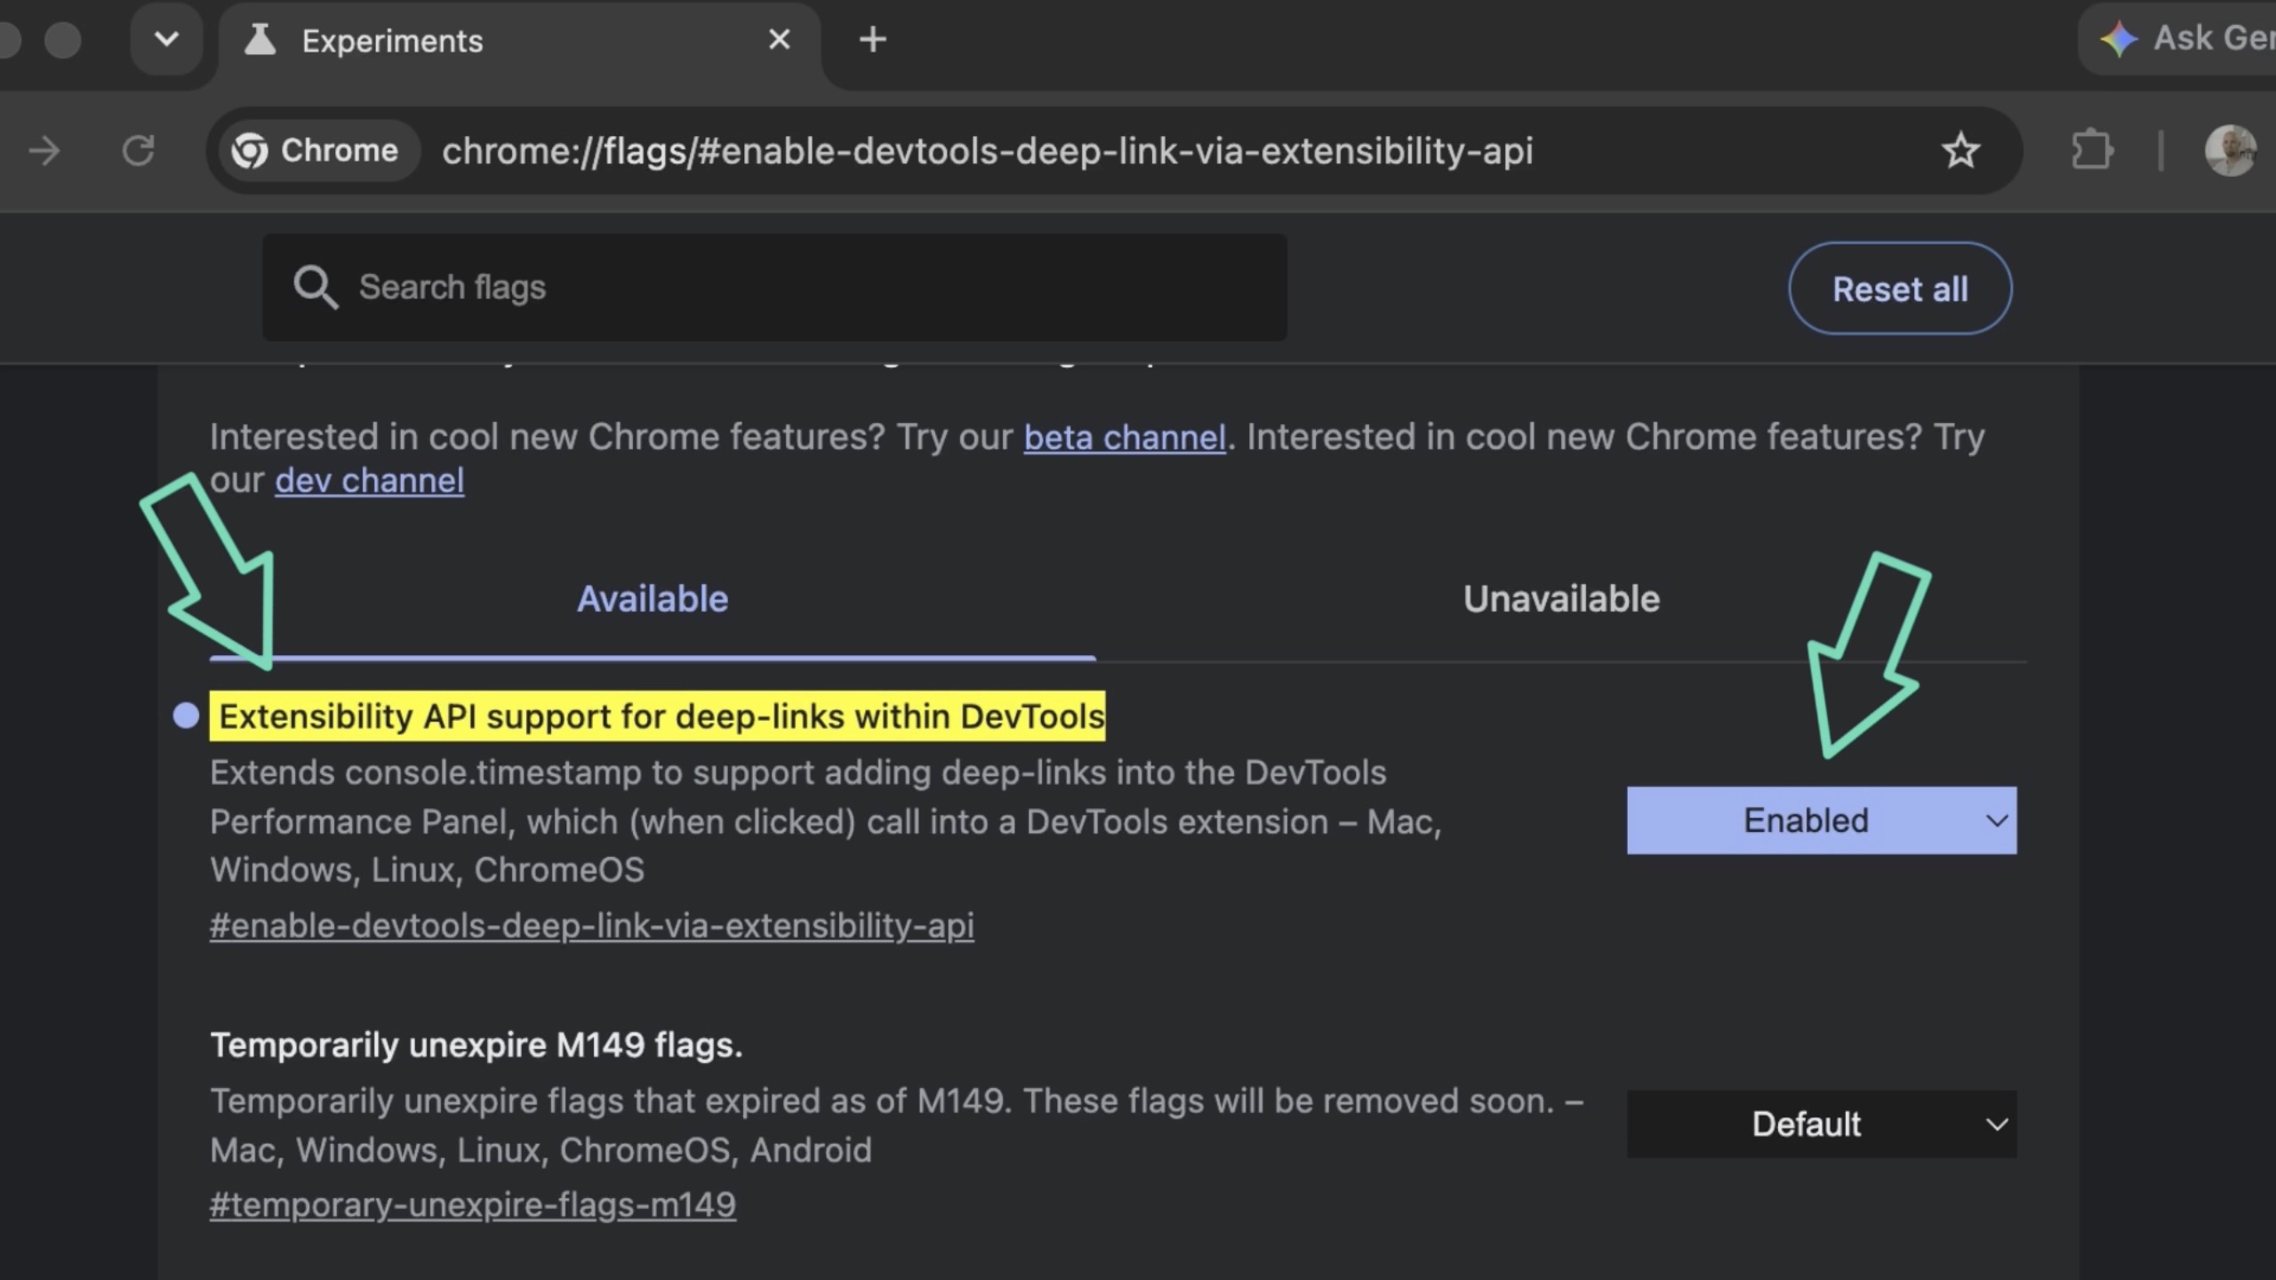Open a new tab with plus icon
Image resolution: width=2276 pixels, height=1280 pixels.
873,40
